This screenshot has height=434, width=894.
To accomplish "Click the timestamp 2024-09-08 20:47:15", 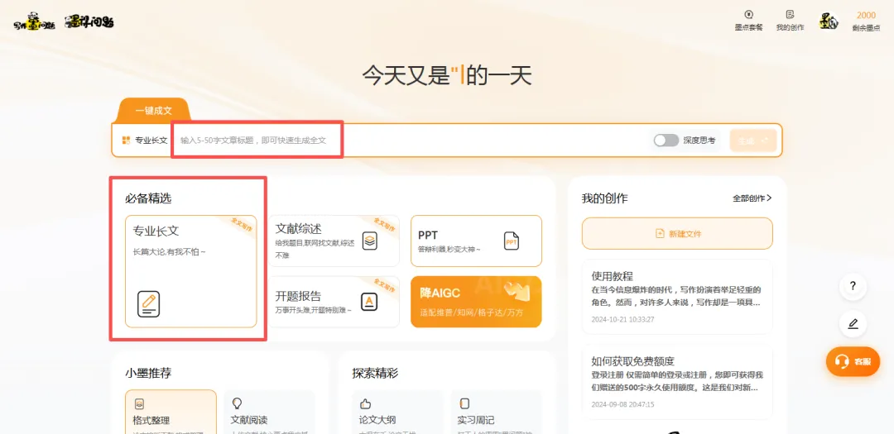I will [x=622, y=404].
